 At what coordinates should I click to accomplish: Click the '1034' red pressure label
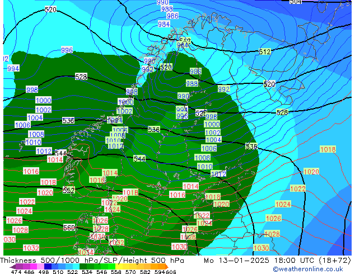coord(86,252)
